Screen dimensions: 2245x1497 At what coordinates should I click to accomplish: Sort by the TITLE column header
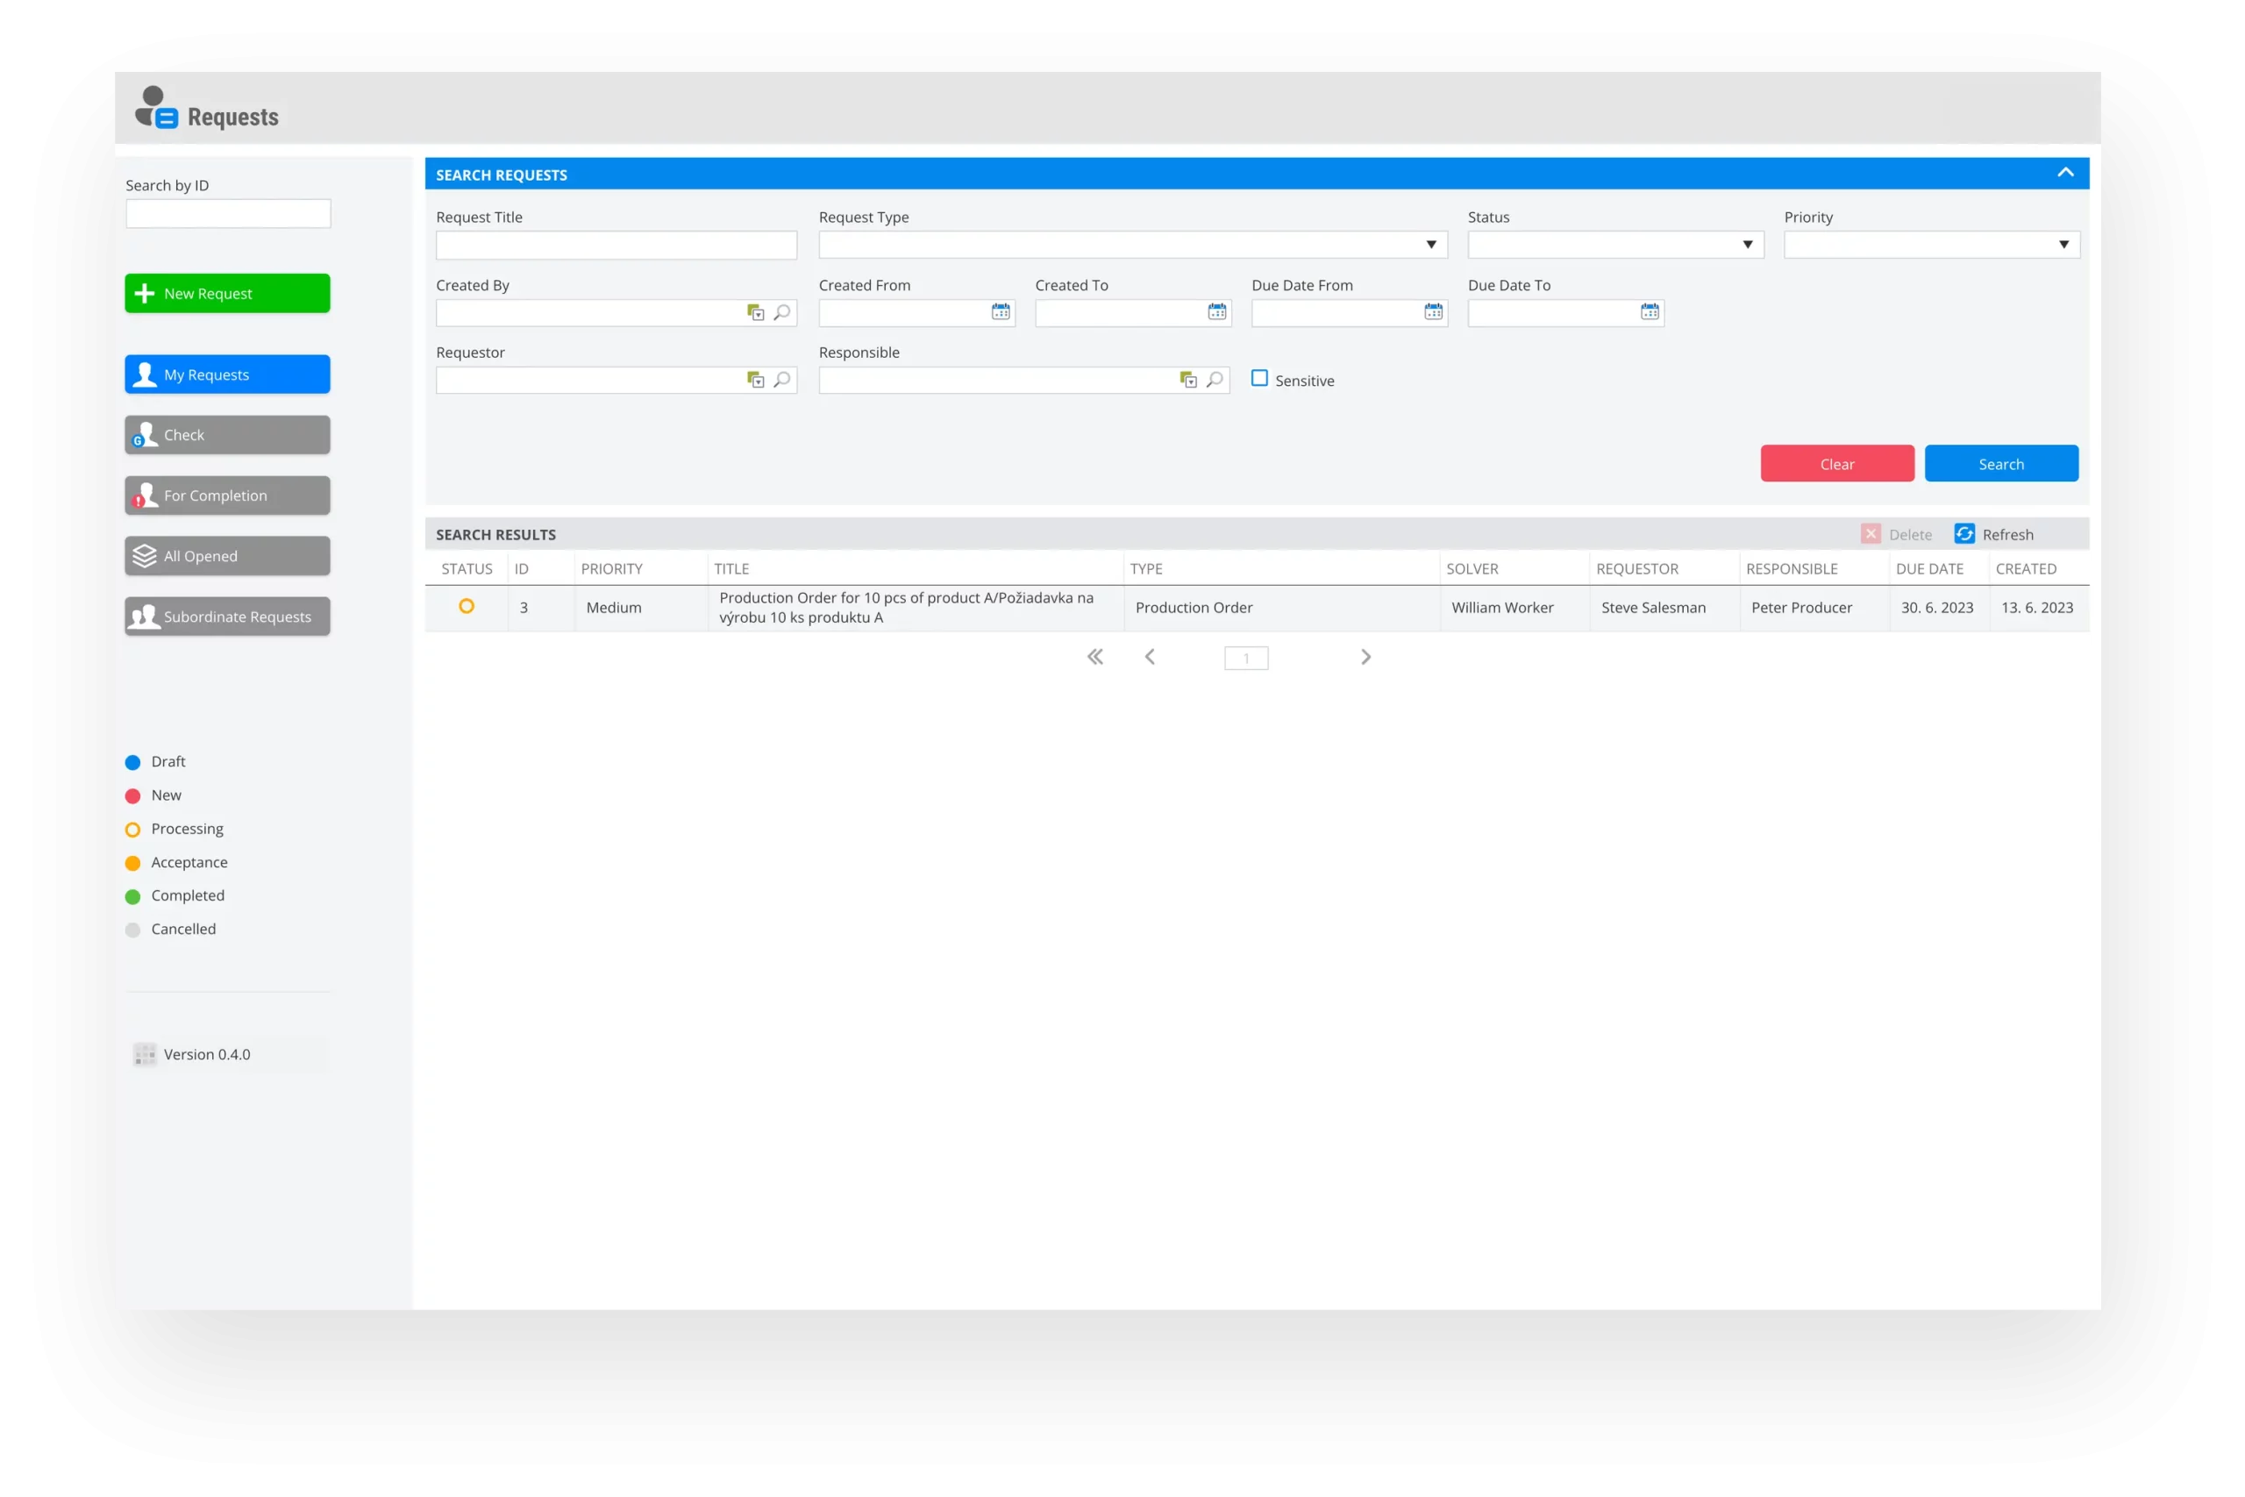pyautogui.click(x=732, y=569)
